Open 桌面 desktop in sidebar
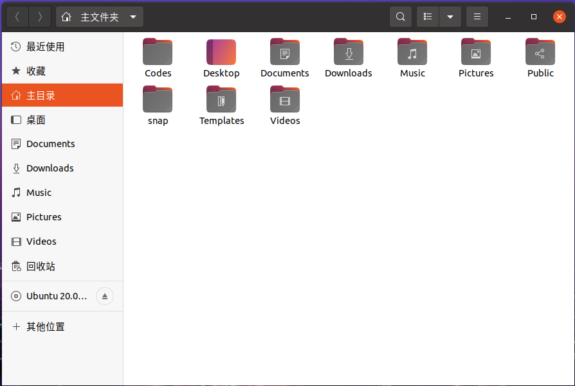Viewport: 575px width, 386px height. (x=62, y=119)
